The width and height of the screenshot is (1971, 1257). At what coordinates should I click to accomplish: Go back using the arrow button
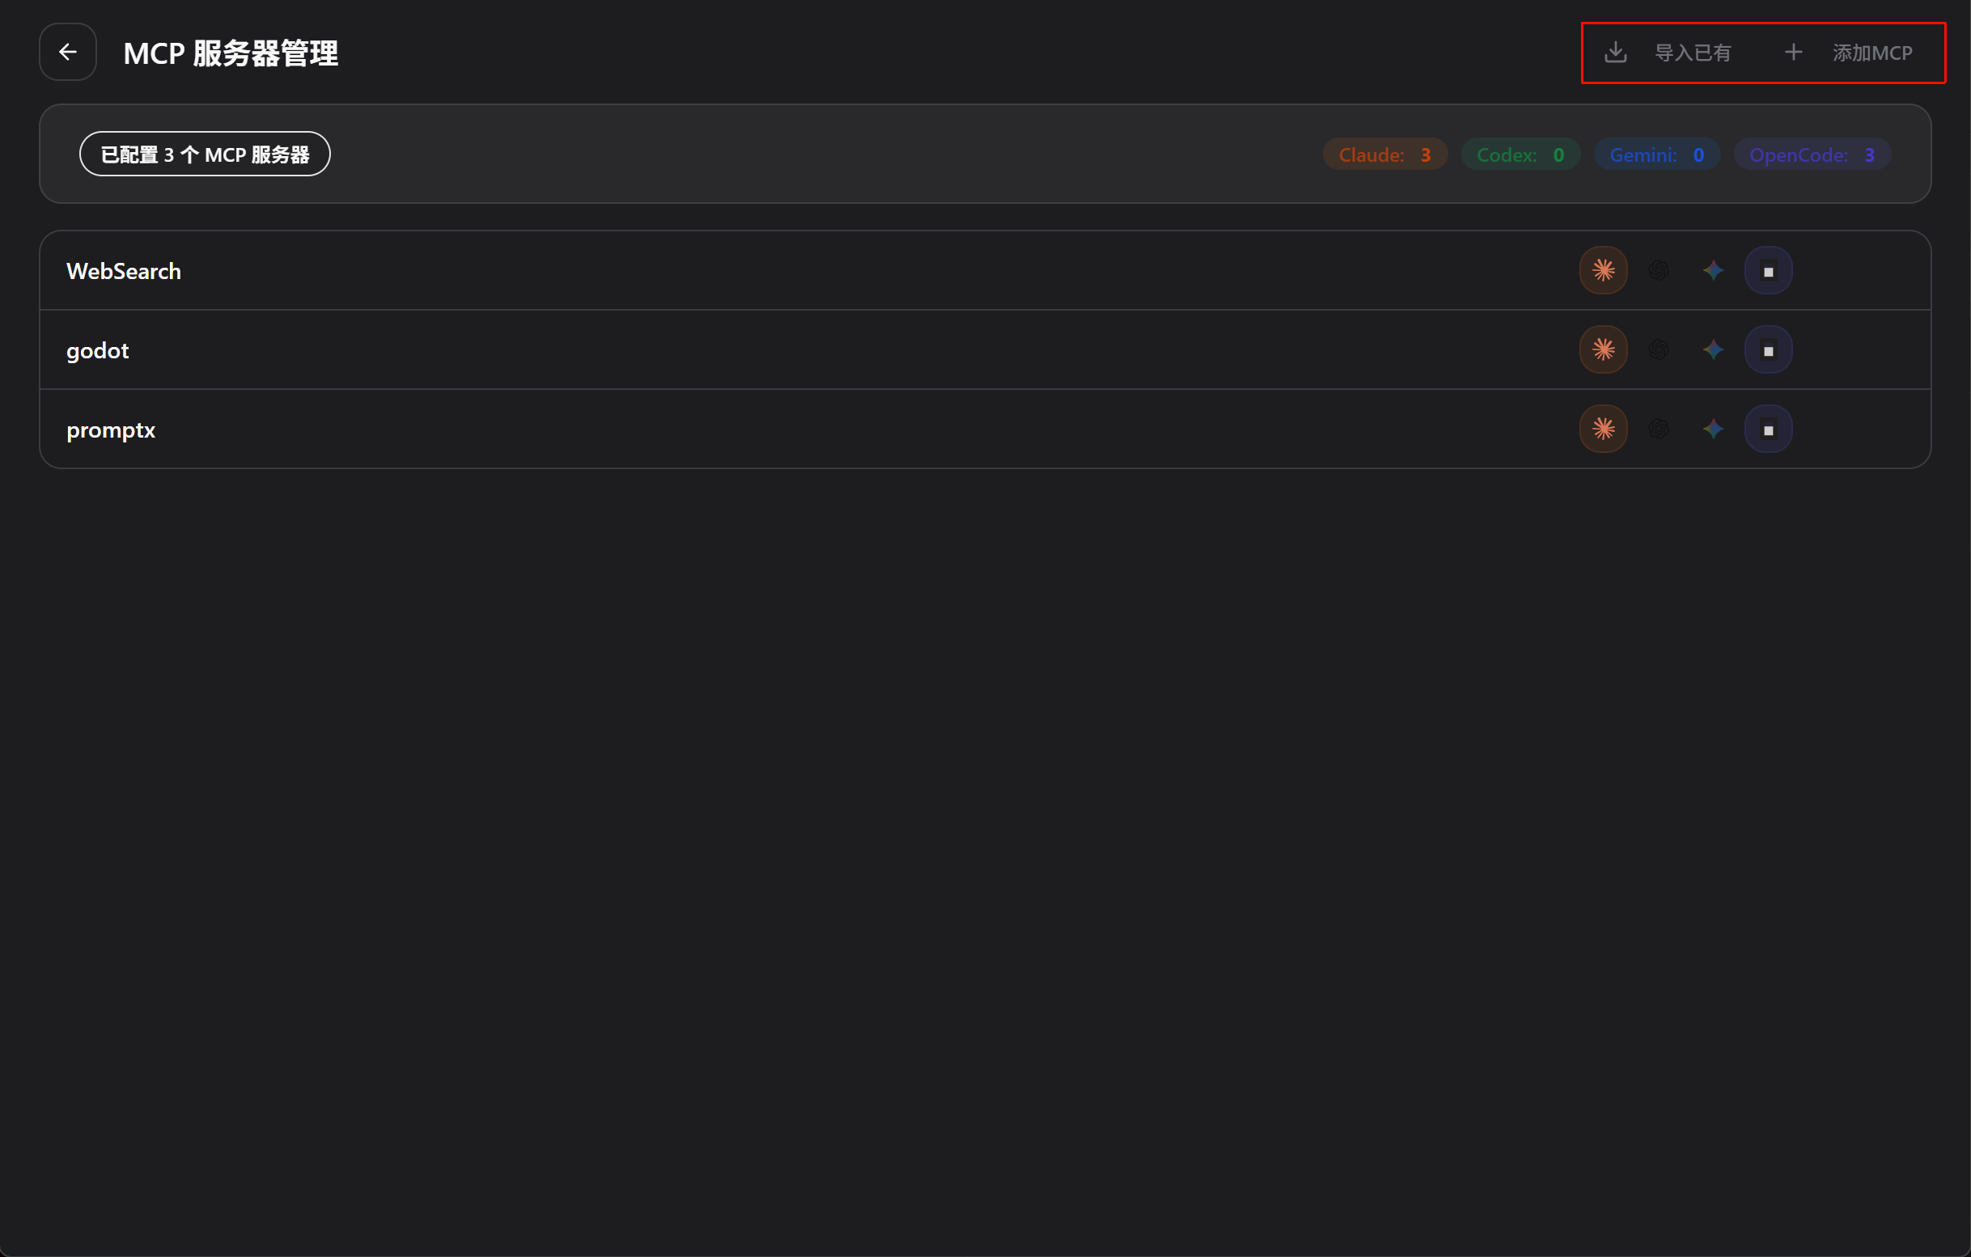click(x=68, y=53)
